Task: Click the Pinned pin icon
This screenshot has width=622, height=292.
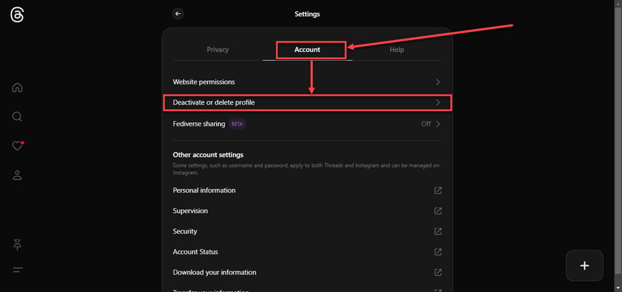Action: 17,244
